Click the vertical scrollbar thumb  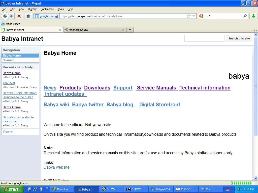[256, 86]
